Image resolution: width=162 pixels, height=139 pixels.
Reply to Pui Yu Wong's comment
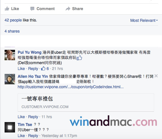(33, 69)
